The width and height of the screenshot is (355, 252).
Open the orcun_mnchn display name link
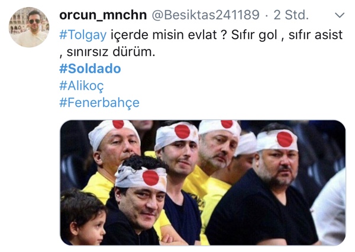(103, 15)
